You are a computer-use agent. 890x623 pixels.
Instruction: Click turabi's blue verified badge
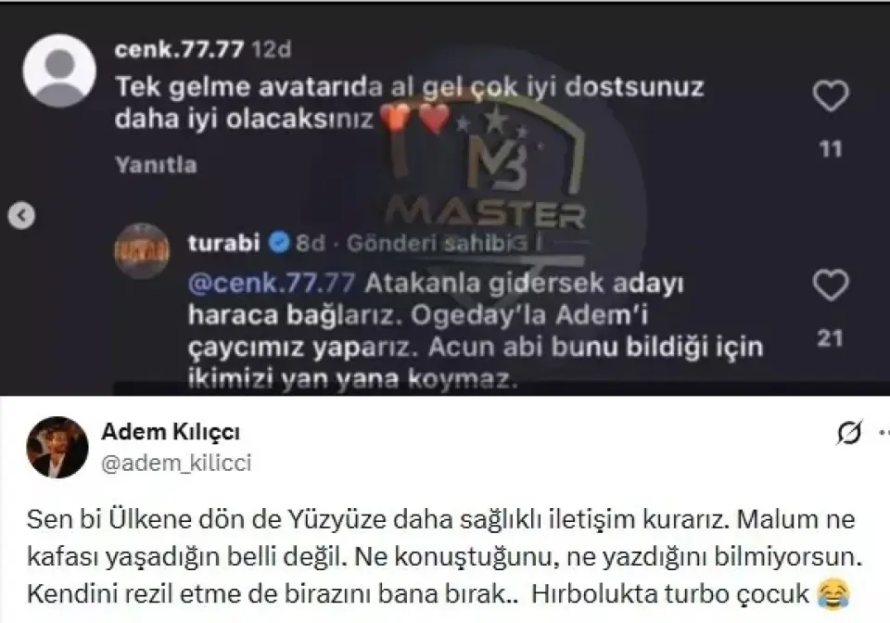(x=279, y=243)
